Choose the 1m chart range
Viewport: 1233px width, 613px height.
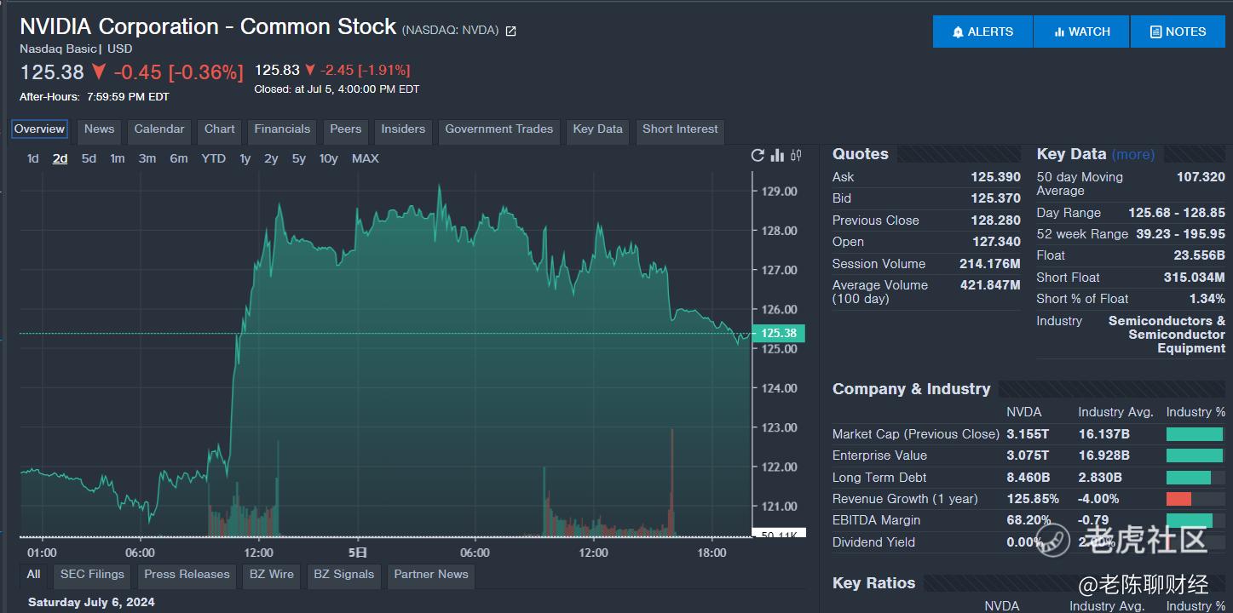(118, 158)
